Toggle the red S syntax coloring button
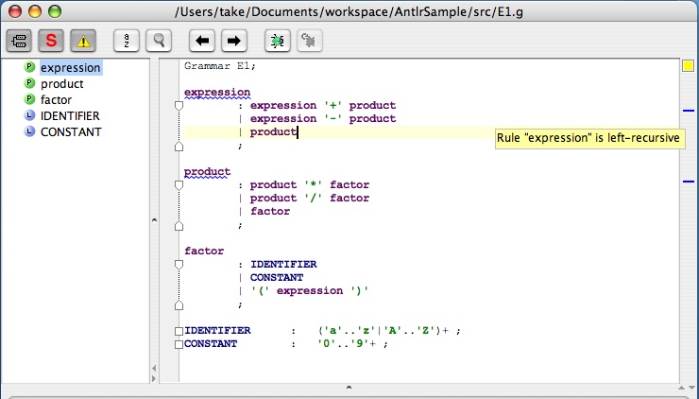Viewport: 699px width, 399px height. click(51, 41)
